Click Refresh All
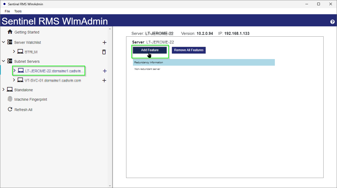Viewport: 337px width, 188px height. 23,110
